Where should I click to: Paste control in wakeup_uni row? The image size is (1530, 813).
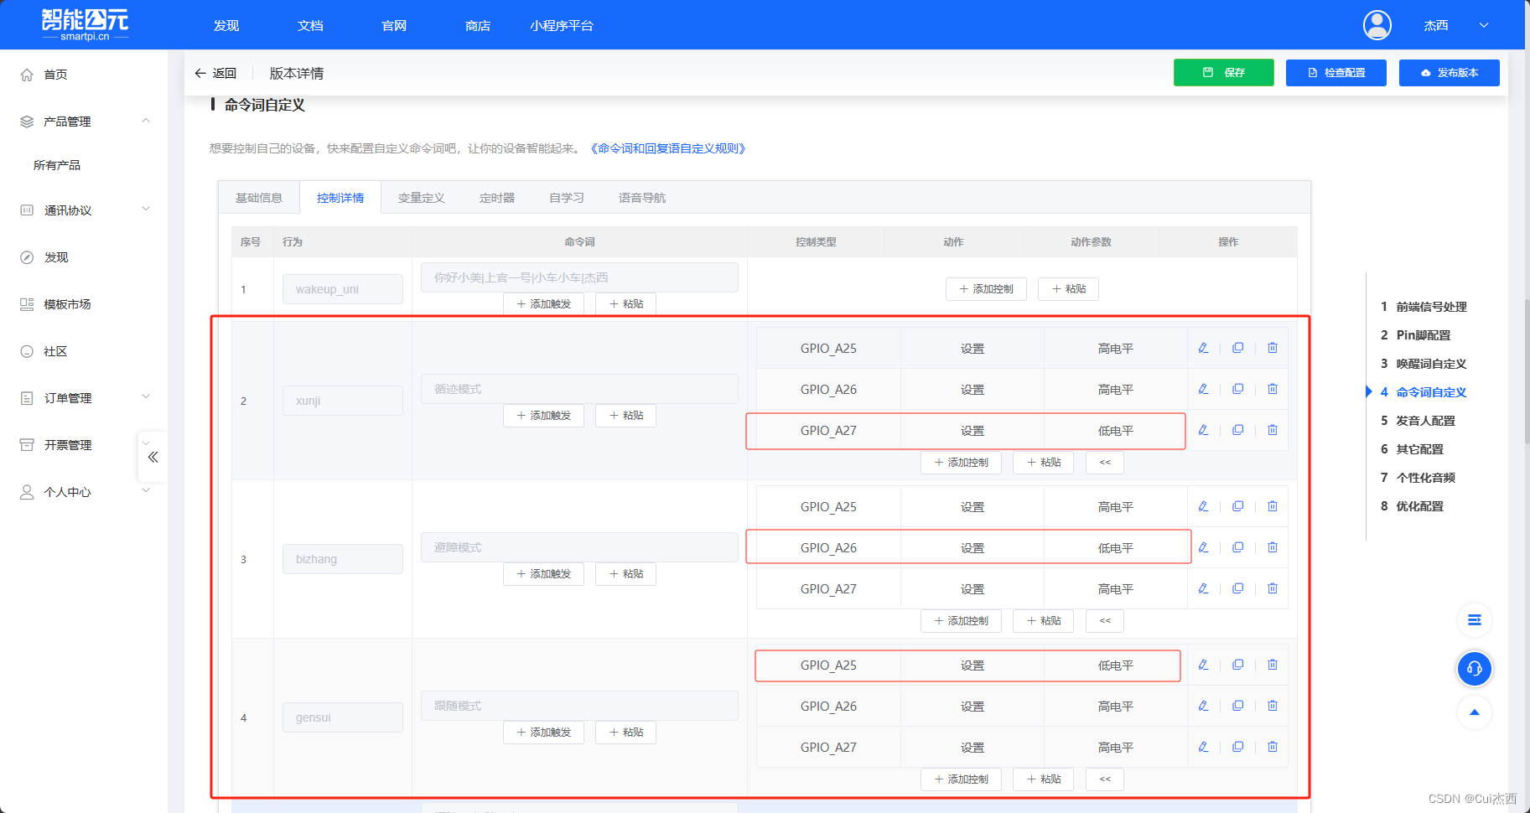(x=1068, y=289)
